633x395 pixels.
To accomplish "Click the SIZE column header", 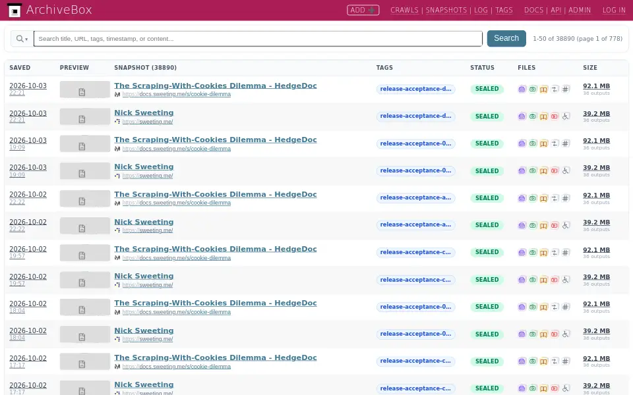I will (589, 68).
